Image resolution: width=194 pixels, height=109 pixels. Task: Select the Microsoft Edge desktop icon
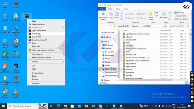coord(16,31)
